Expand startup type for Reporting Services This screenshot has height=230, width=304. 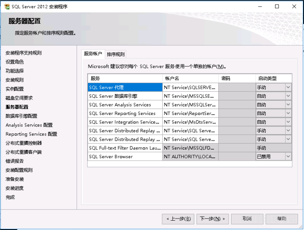click(x=288, y=113)
